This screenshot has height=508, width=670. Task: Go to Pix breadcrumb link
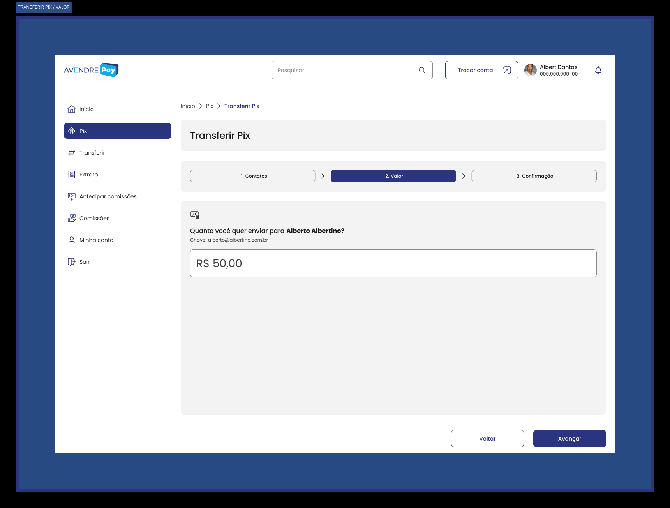pos(210,106)
